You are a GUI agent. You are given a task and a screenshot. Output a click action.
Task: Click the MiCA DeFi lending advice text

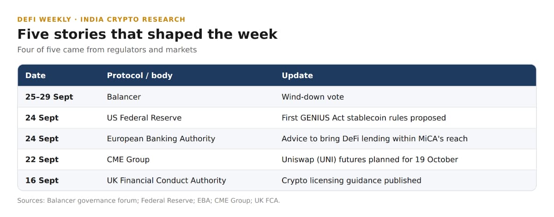pos(374,139)
